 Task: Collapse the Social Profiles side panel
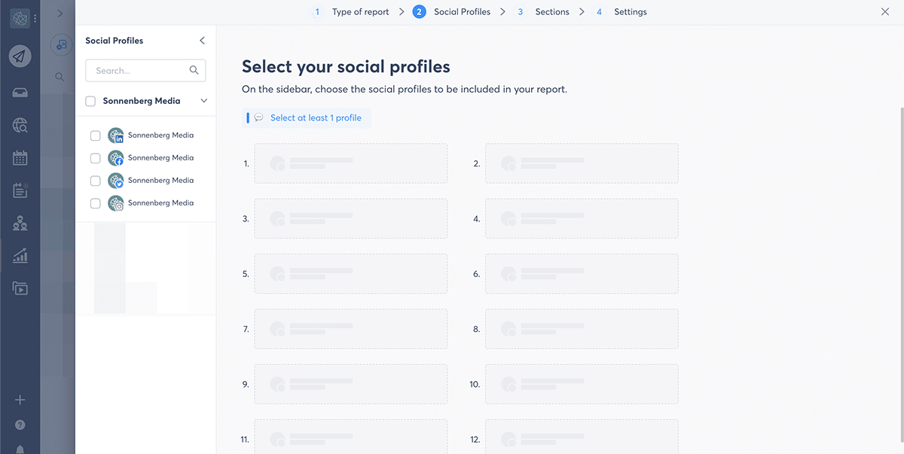coord(202,41)
